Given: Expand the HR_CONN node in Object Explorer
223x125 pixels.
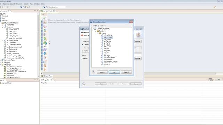Looking at the screenshot, I should (3, 25).
